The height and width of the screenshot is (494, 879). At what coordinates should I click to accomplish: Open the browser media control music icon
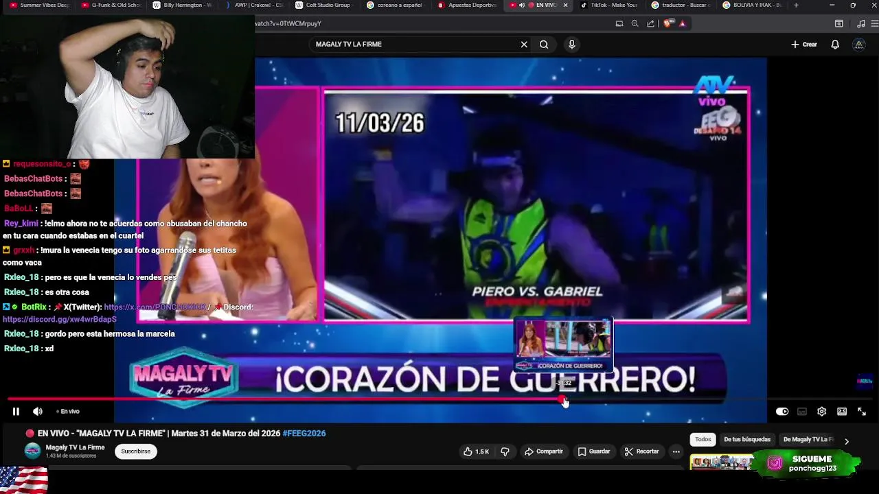(861, 23)
